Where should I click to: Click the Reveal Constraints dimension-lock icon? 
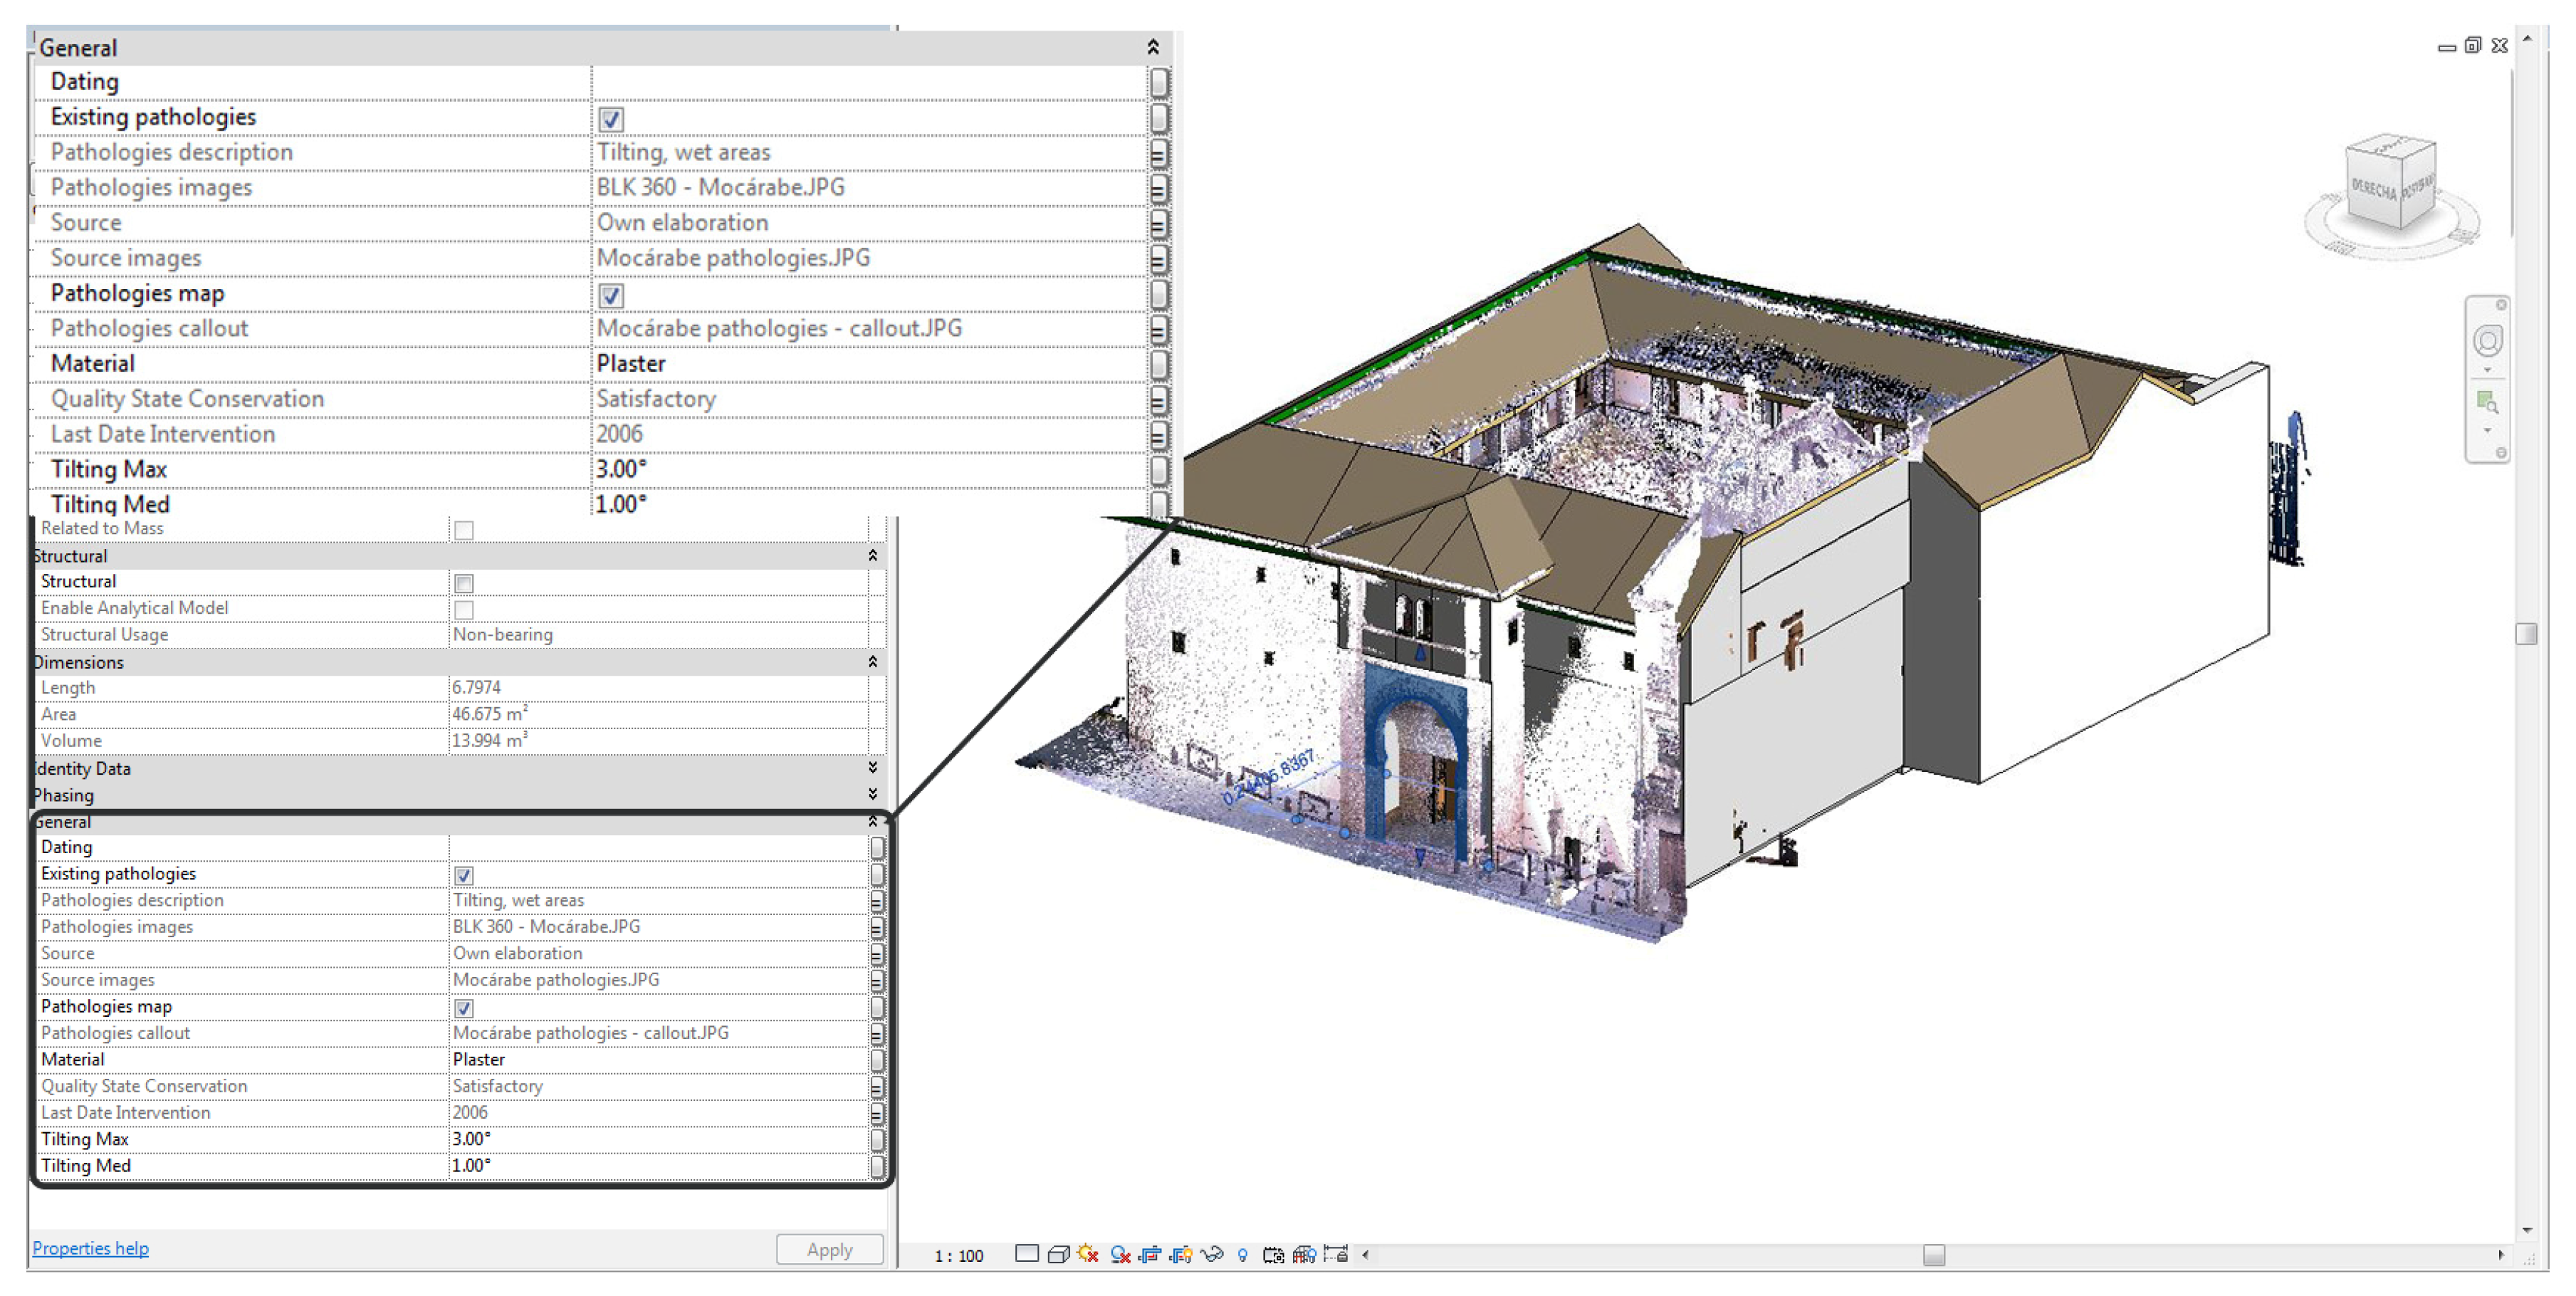click(x=1336, y=1254)
